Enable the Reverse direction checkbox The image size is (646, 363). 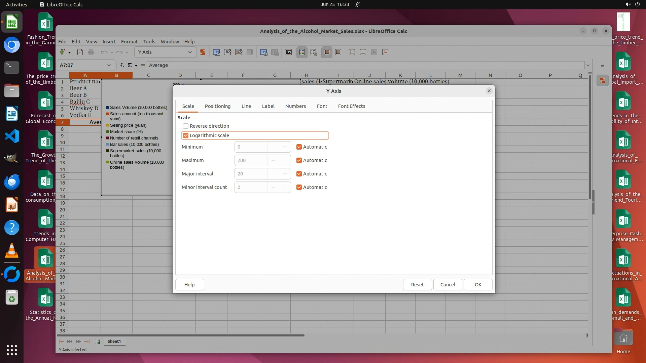click(186, 126)
